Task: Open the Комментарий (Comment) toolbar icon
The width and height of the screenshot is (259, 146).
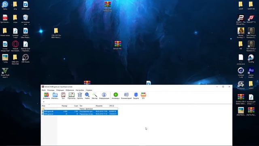Action: 126,96
